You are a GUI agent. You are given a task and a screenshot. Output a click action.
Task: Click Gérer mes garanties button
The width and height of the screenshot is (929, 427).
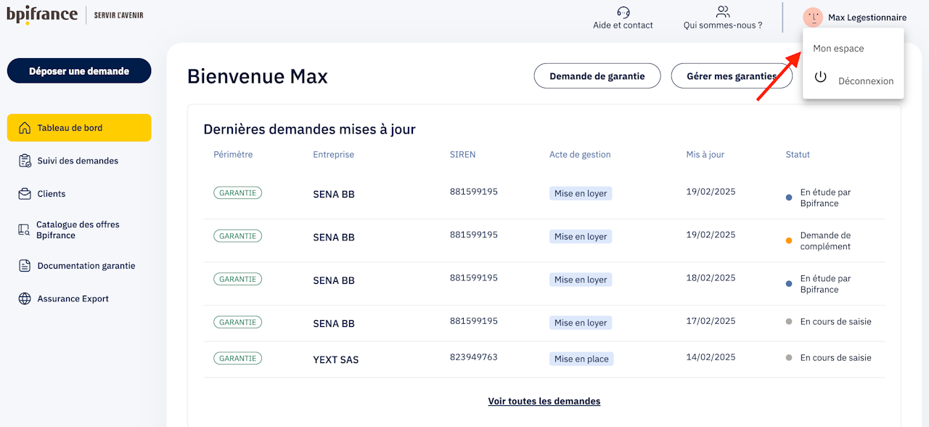tap(731, 76)
